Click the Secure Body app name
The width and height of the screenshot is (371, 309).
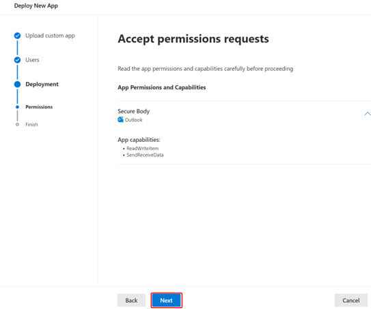[134, 111]
